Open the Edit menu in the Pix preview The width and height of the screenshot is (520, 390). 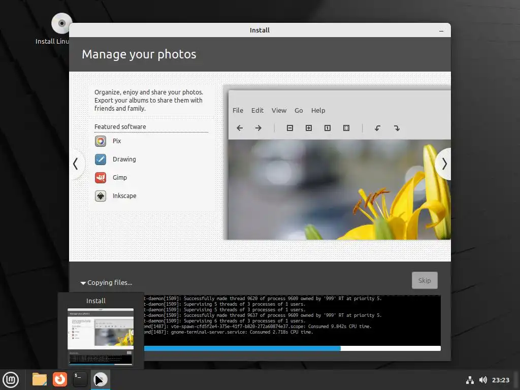[x=257, y=110]
